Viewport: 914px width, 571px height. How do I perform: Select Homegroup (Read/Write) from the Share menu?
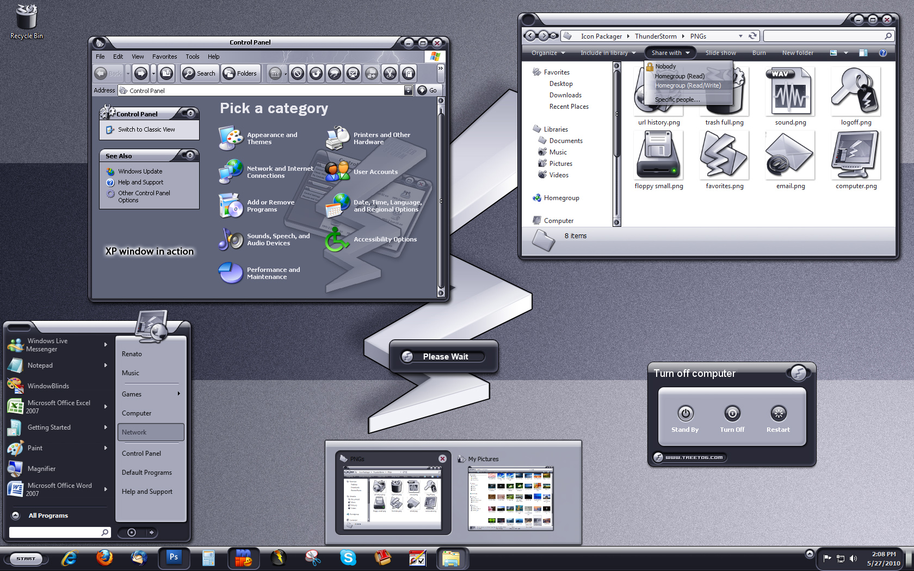tap(688, 86)
